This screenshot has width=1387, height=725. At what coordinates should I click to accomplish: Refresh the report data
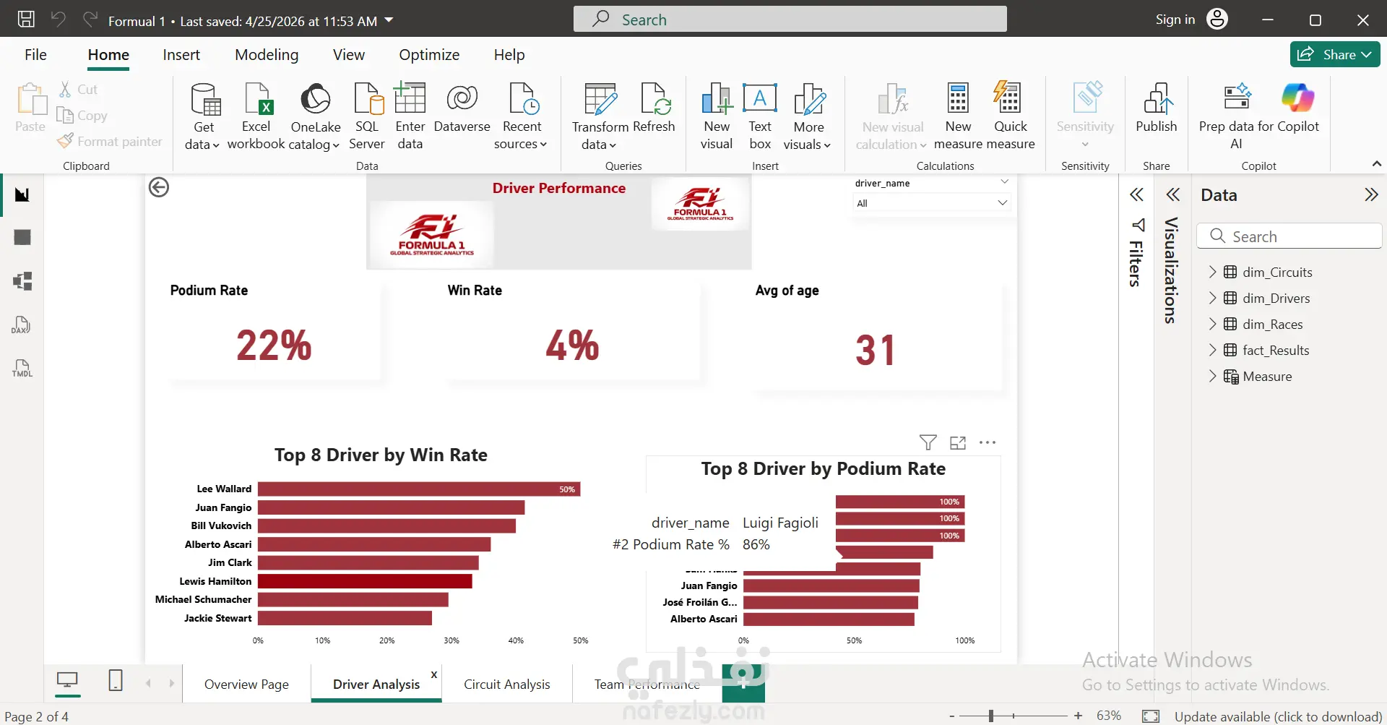point(654,108)
